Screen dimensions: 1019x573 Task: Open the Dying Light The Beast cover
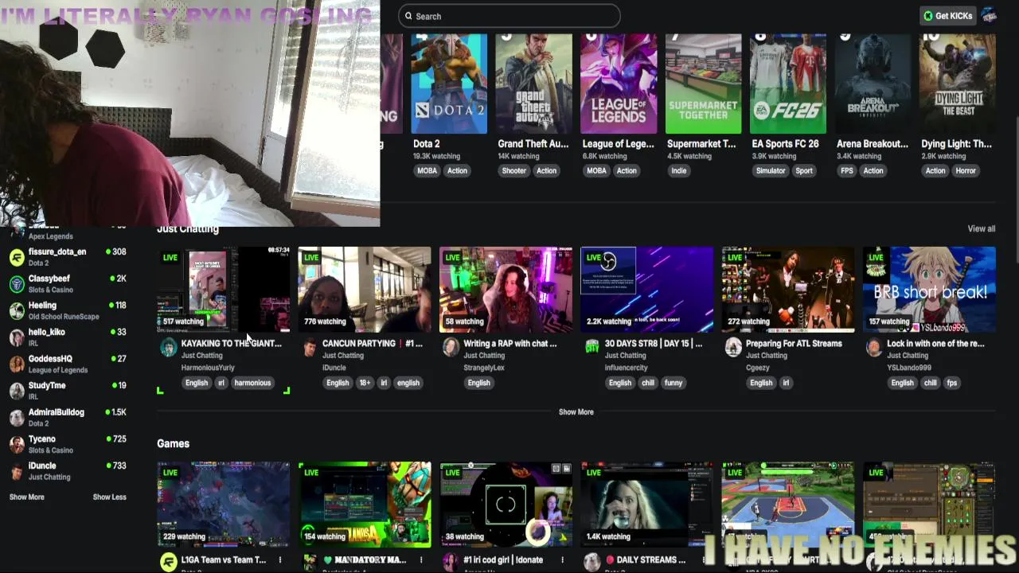tap(957, 84)
